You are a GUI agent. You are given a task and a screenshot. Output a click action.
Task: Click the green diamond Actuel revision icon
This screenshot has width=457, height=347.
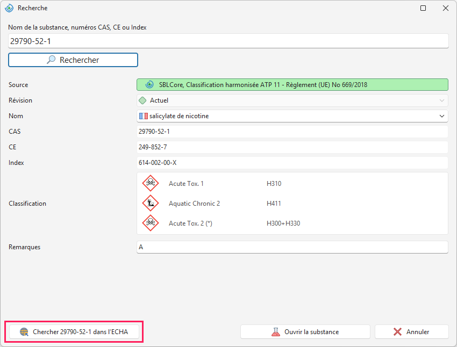(142, 100)
